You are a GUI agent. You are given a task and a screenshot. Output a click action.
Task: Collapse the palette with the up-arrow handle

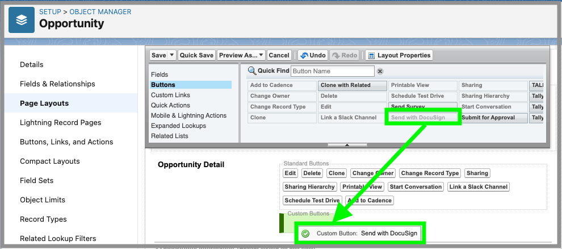tap(347, 145)
